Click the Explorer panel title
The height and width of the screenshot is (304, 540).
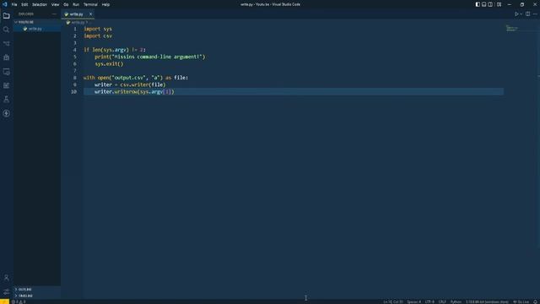click(x=26, y=14)
